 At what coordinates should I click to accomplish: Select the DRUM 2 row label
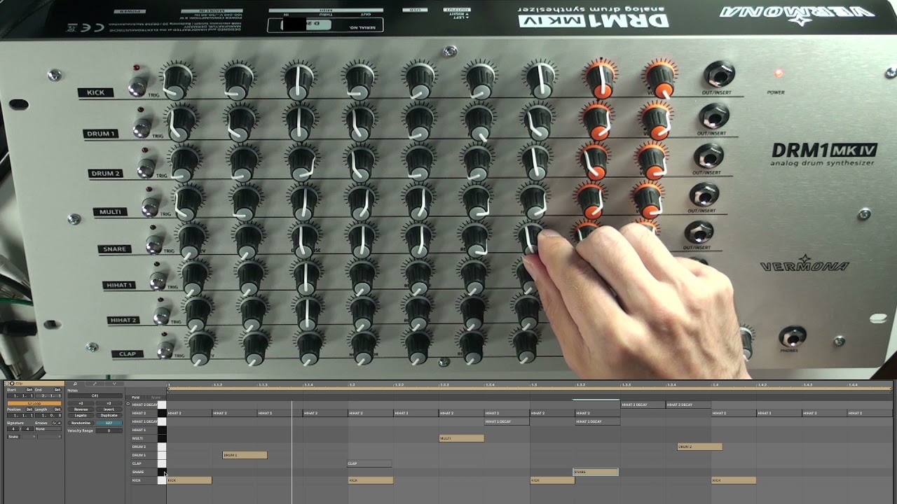139,447
